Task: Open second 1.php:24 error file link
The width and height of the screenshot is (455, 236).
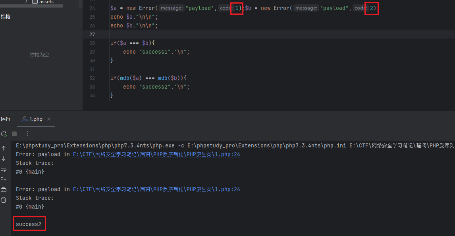Action: (x=156, y=189)
